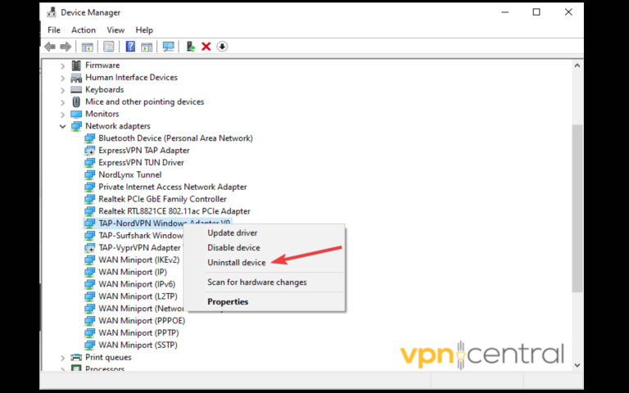The width and height of the screenshot is (629, 393).
Task: Choose Uninstall device from context menu
Action: click(236, 263)
